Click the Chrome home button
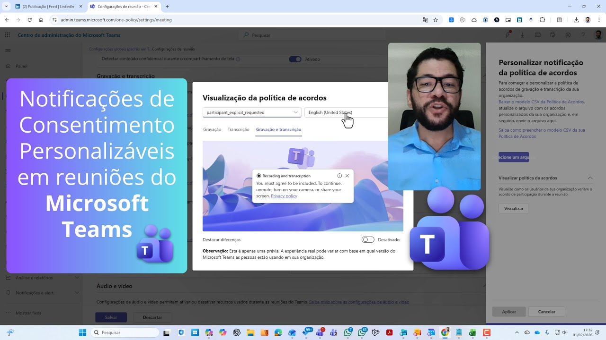The height and width of the screenshot is (340, 606). [41, 20]
